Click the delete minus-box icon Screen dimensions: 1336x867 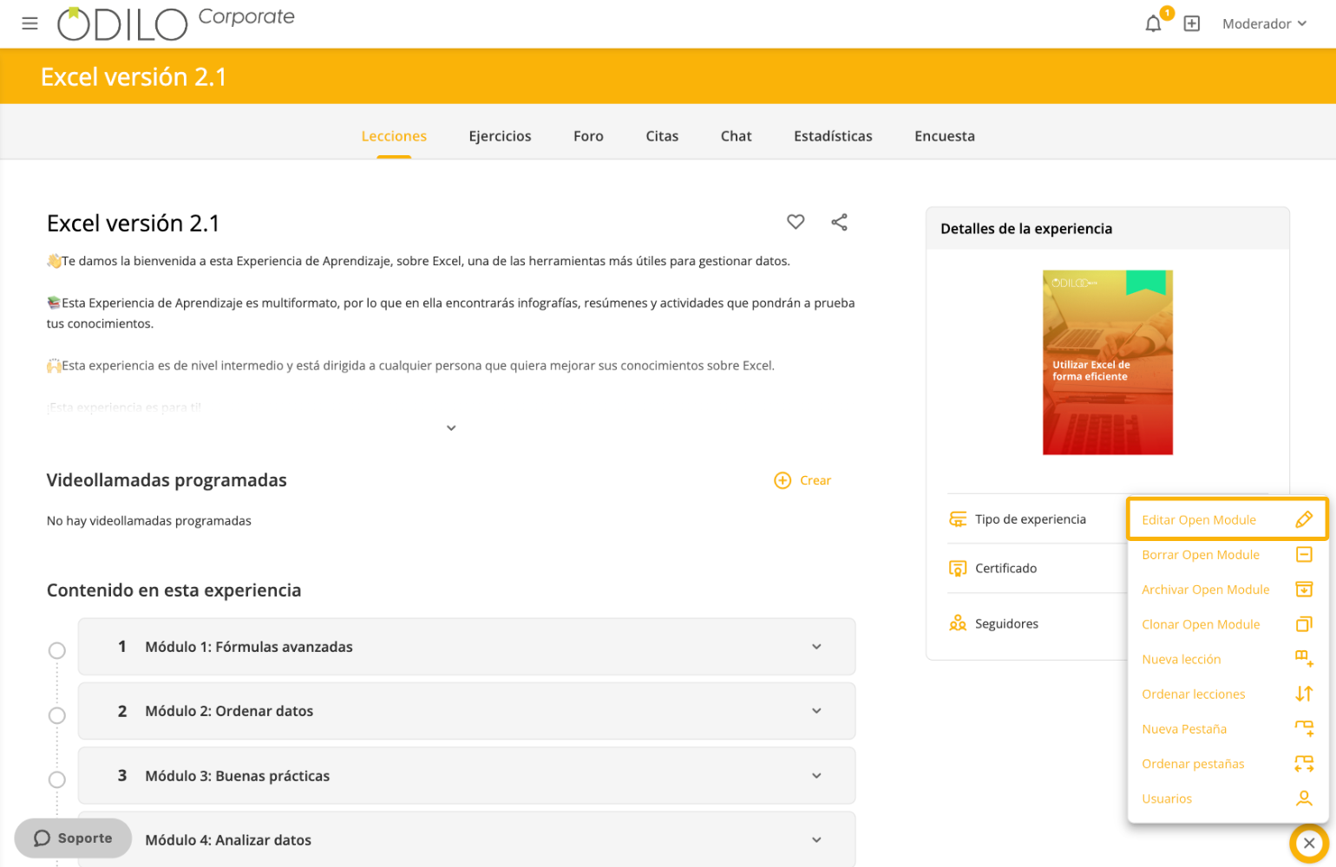coord(1304,554)
